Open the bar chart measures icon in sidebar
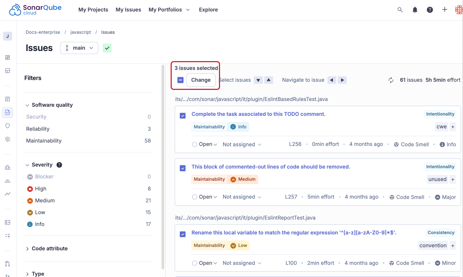The image size is (463, 277). point(7,167)
